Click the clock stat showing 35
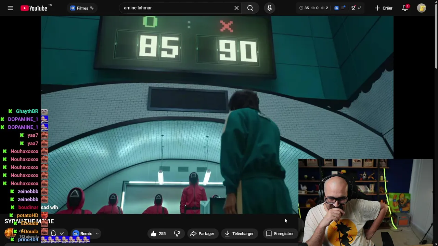 coord(304,8)
